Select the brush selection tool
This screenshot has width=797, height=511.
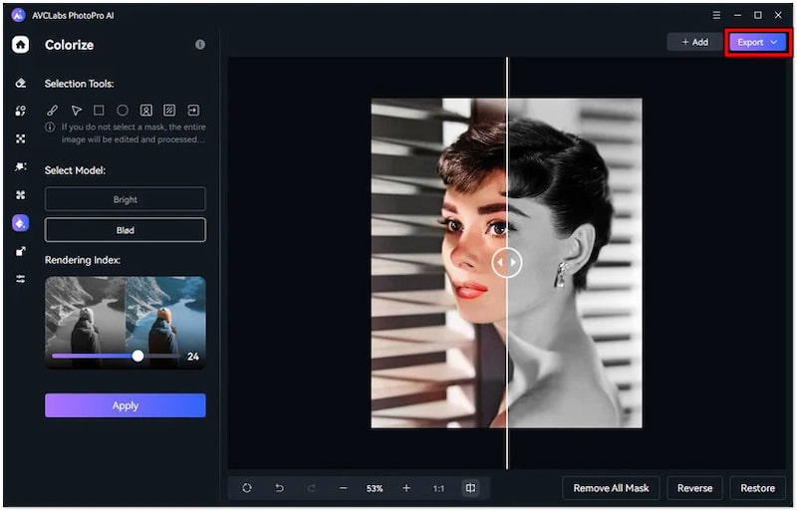tap(53, 111)
